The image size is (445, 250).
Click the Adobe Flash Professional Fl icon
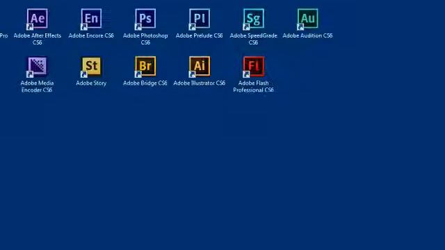pos(253,67)
